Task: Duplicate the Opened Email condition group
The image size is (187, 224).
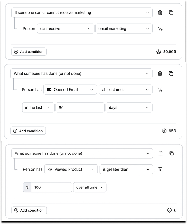Action: tap(171, 74)
